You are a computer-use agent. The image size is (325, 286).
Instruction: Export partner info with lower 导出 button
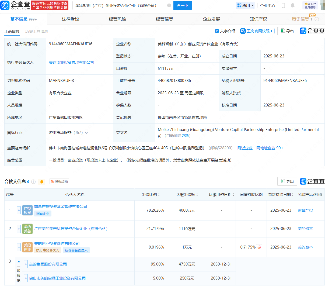coord(287,181)
